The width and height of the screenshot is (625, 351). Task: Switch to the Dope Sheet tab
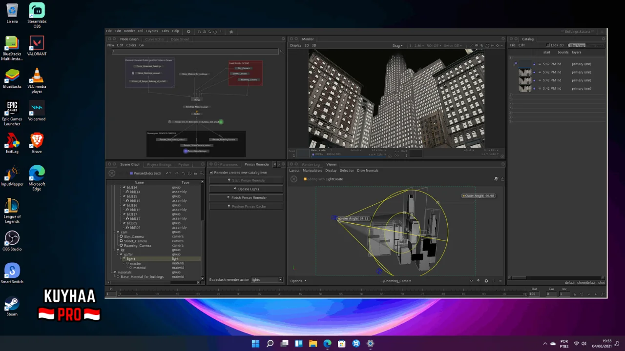pos(180,39)
